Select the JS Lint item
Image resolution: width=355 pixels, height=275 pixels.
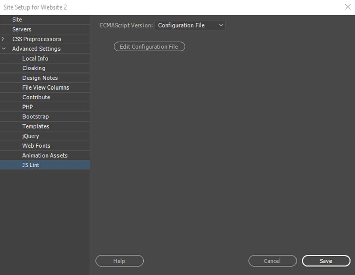pos(45,165)
